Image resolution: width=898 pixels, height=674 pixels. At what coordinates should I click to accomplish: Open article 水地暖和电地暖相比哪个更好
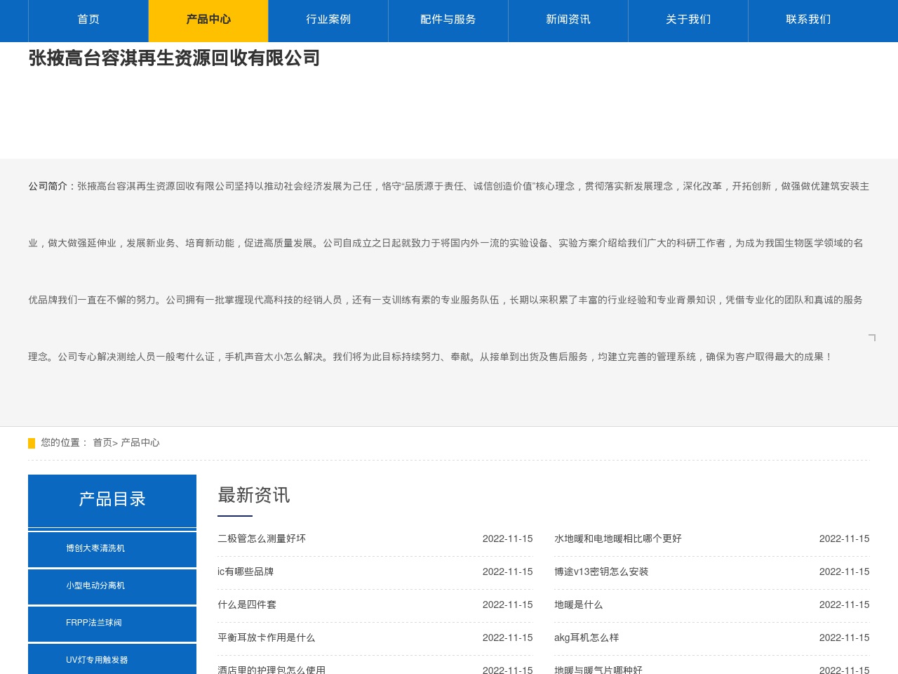618,538
